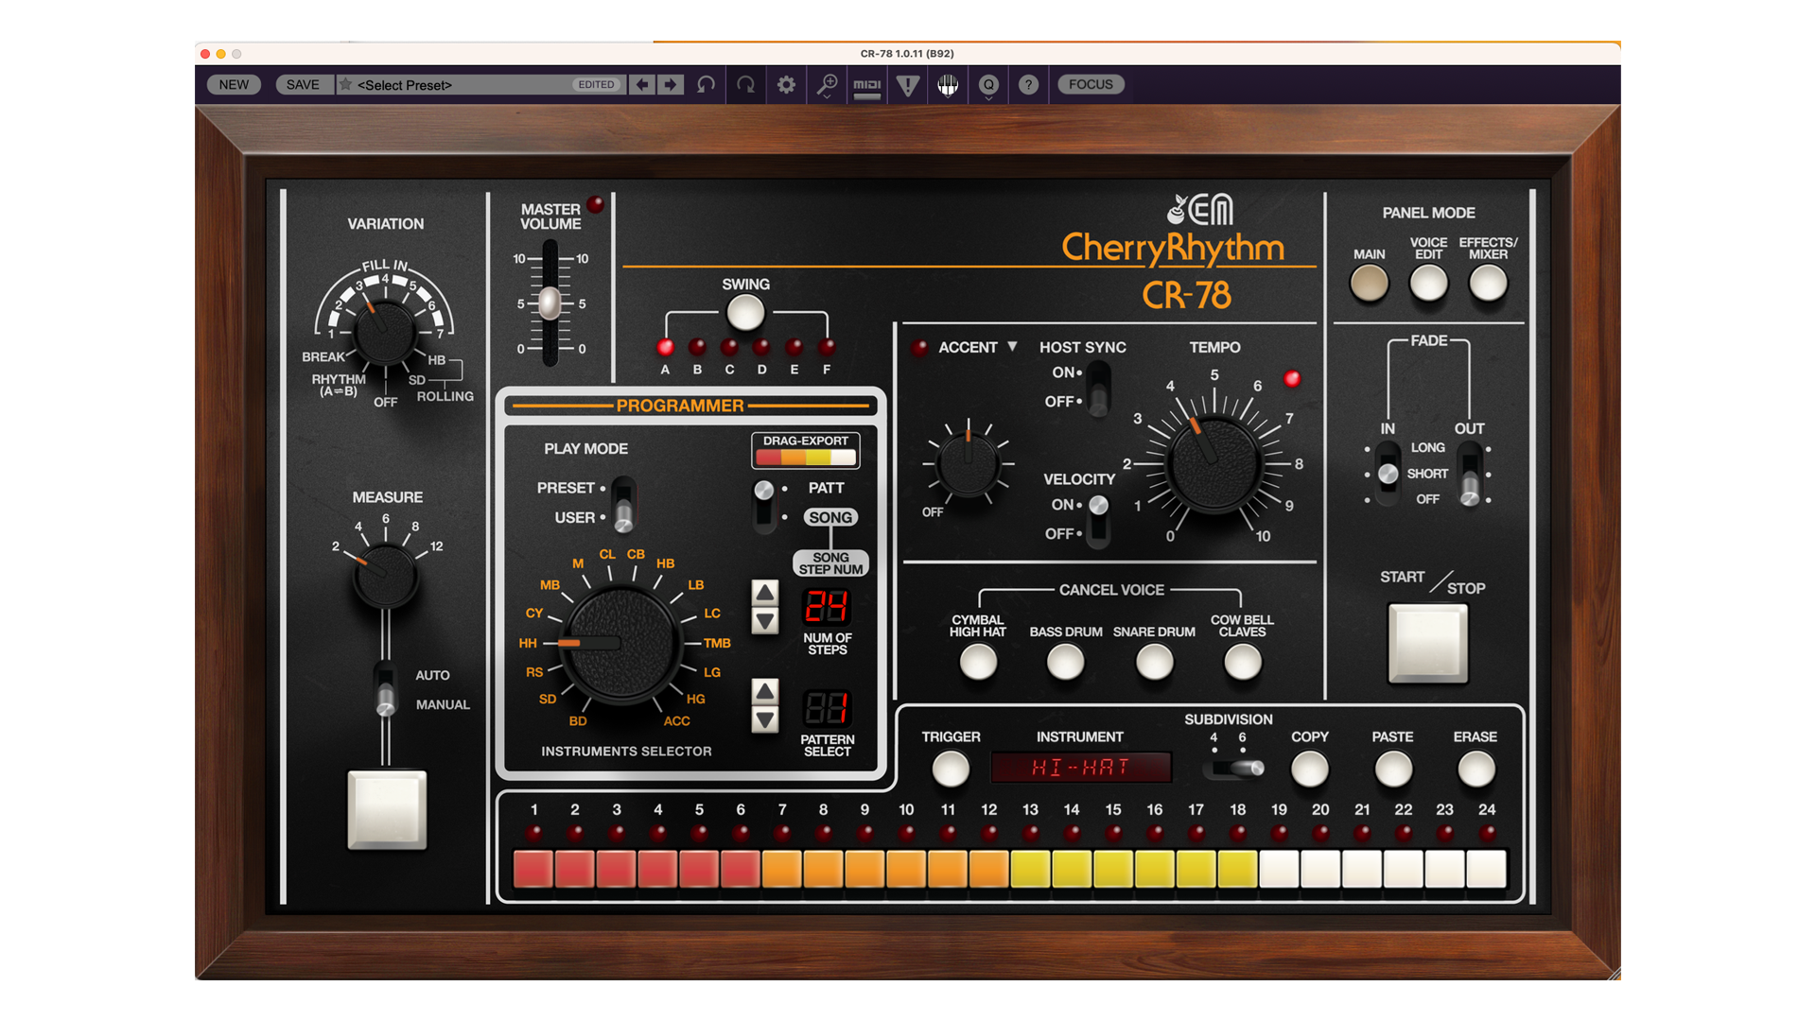Image resolution: width=1816 pixels, height=1021 pixels.
Task: Toggle the FADE IN length switch
Action: tap(1388, 475)
